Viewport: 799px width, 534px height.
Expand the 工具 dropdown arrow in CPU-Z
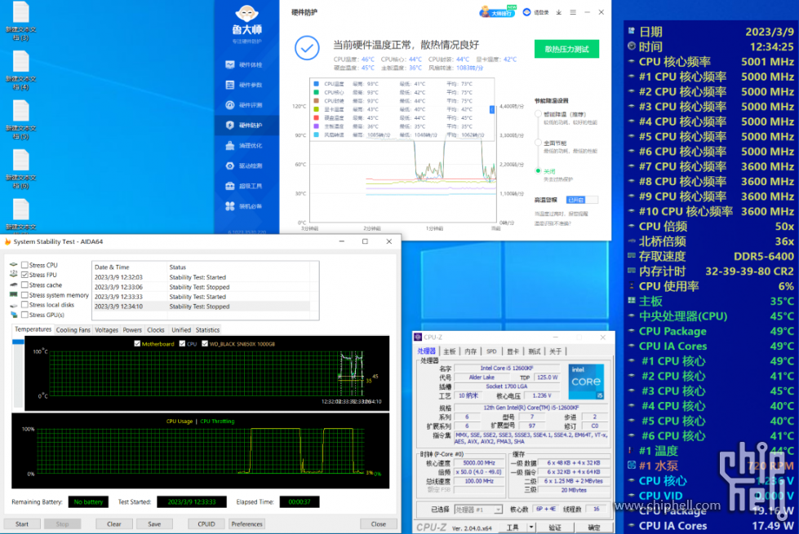[531, 527]
